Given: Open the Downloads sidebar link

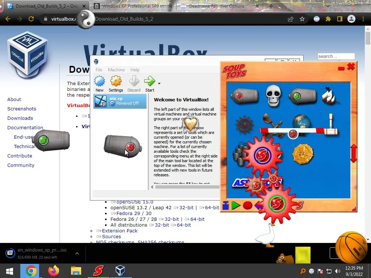Looking at the screenshot, I should pyautogui.click(x=20, y=118).
